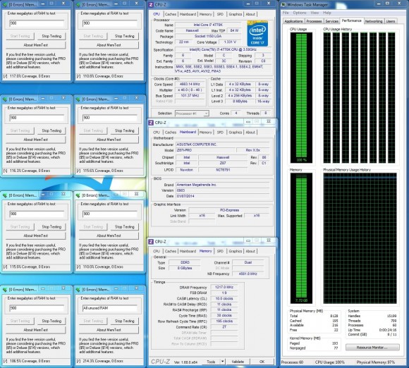Click the MemTest title icon of 110.0% coverage window
Screen dimensions: 409x368
[78, 195]
